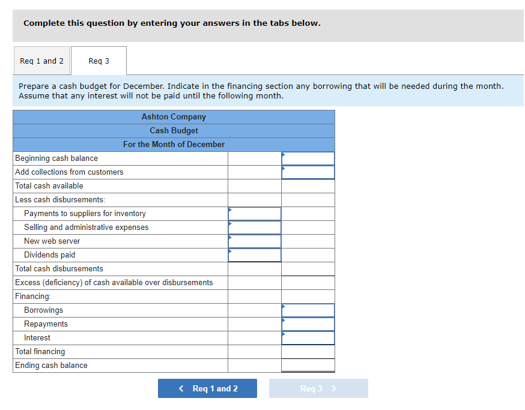Click the Total cash available result cell

point(308,185)
